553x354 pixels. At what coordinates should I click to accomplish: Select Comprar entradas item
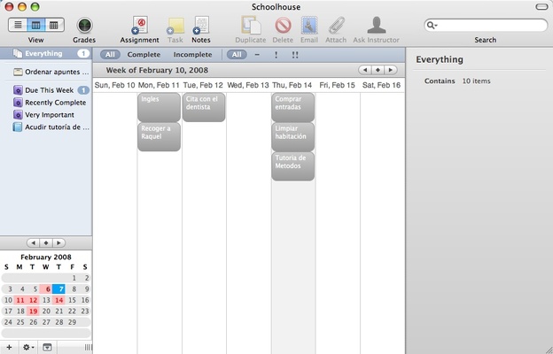292,107
